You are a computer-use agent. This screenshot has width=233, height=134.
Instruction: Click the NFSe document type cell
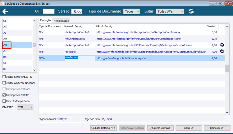coord(42,58)
